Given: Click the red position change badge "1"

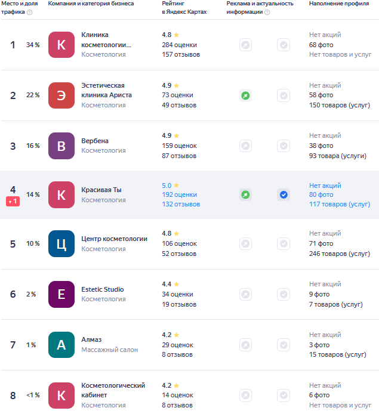Looking at the screenshot, I should tap(13, 202).
